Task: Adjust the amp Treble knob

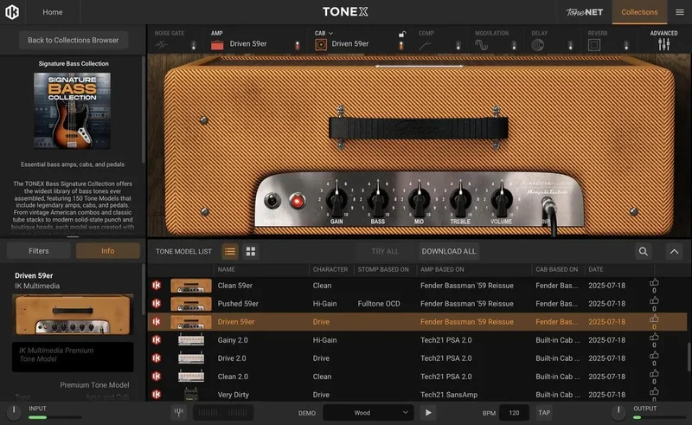Action: (460, 200)
